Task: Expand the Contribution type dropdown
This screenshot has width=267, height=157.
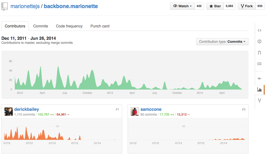Action: point(222,42)
